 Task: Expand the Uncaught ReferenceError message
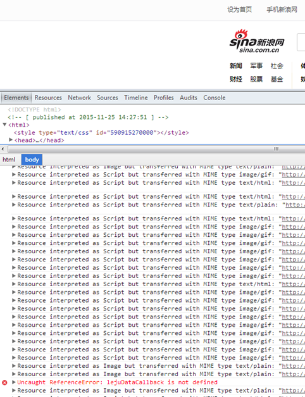[x=14, y=382]
